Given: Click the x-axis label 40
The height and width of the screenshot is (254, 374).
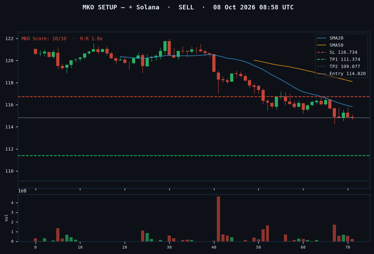Looking at the screenshot, I should [x=214, y=247].
